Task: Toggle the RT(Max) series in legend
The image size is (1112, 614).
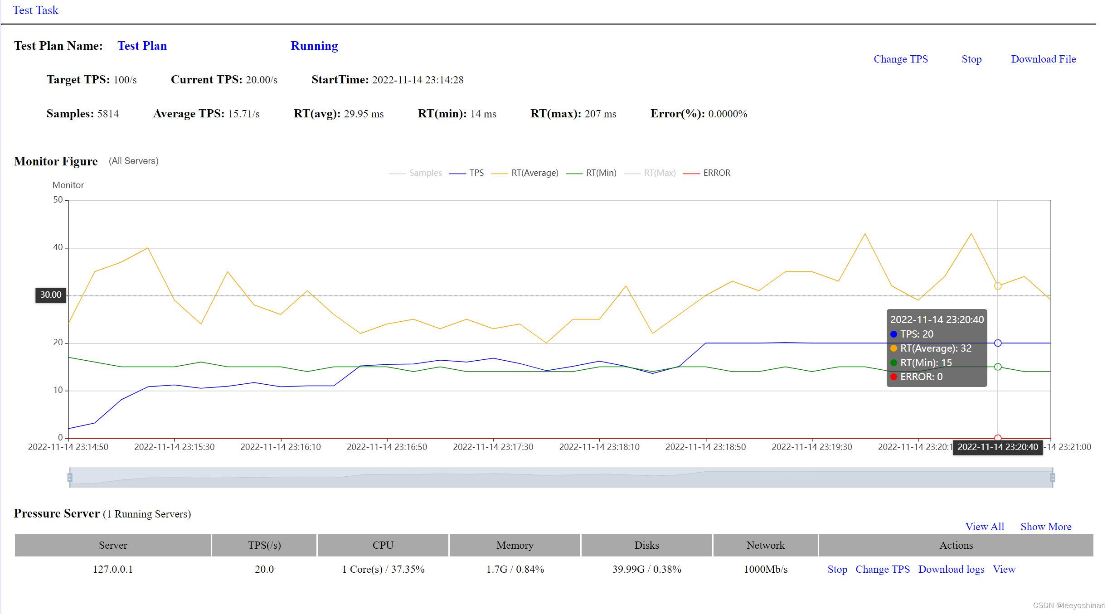Action: [650, 173]
